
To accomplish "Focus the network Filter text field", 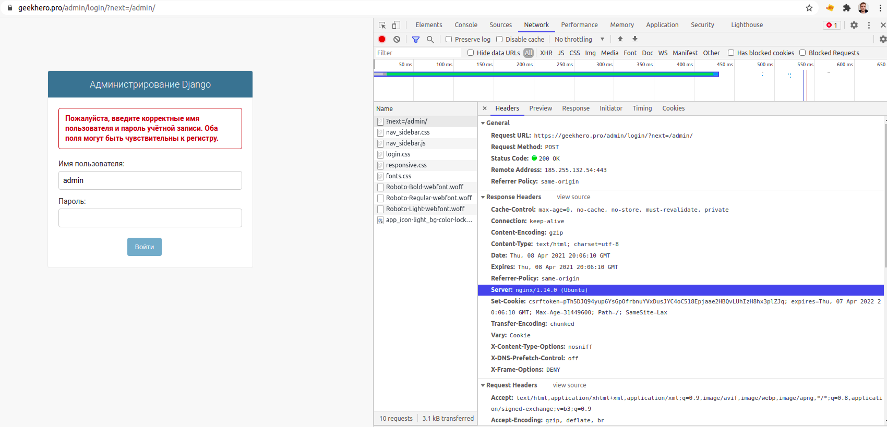I will click(x=418, y=53).
